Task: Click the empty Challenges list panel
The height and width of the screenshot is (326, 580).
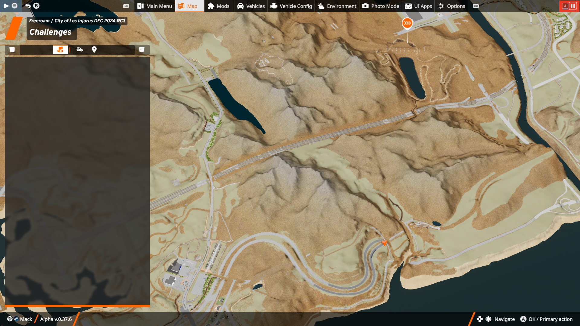Action: pos(77,181)
